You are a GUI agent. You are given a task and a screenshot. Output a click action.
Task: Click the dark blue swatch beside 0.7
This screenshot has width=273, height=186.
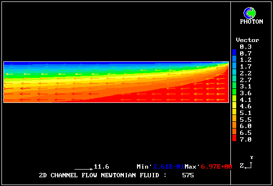pos(234,52)
